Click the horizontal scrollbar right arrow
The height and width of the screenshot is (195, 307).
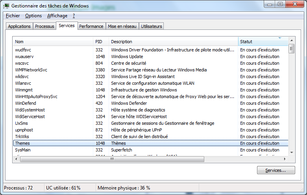point(285,159)
